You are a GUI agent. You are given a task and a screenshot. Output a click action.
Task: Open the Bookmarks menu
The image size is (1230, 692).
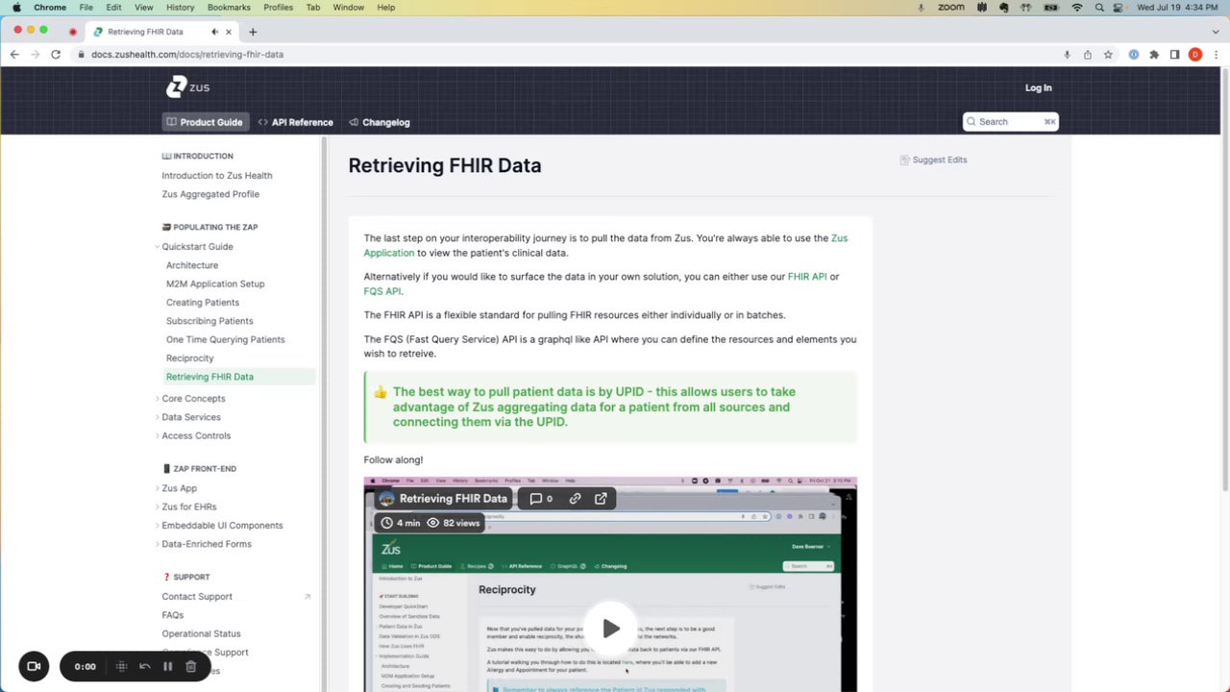pyautogui.click(x=229, y=7)
